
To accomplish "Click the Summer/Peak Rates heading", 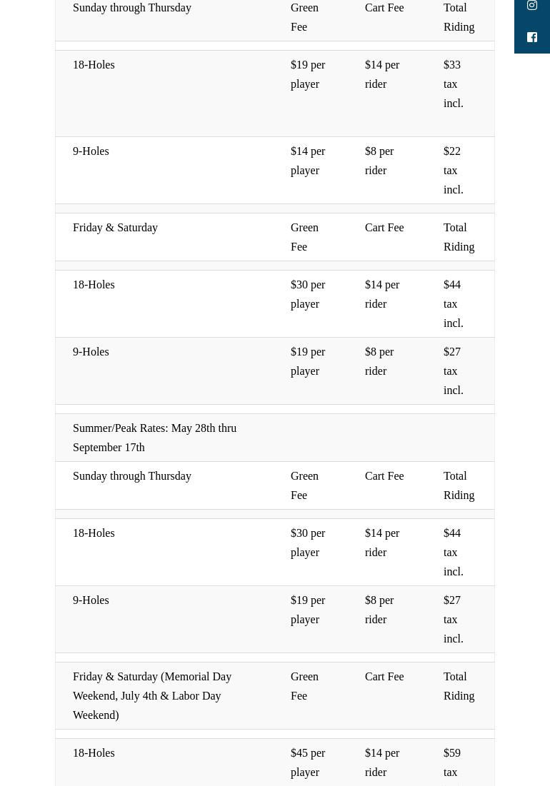I will 154,438.
